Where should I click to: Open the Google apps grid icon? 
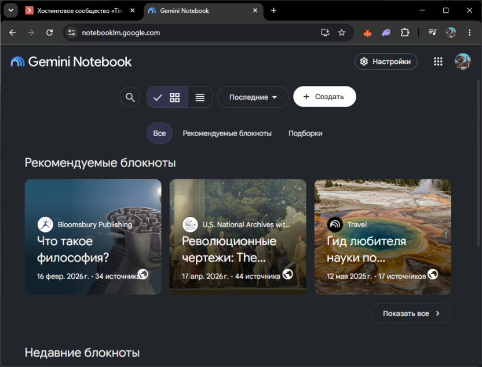pos(438,61)
